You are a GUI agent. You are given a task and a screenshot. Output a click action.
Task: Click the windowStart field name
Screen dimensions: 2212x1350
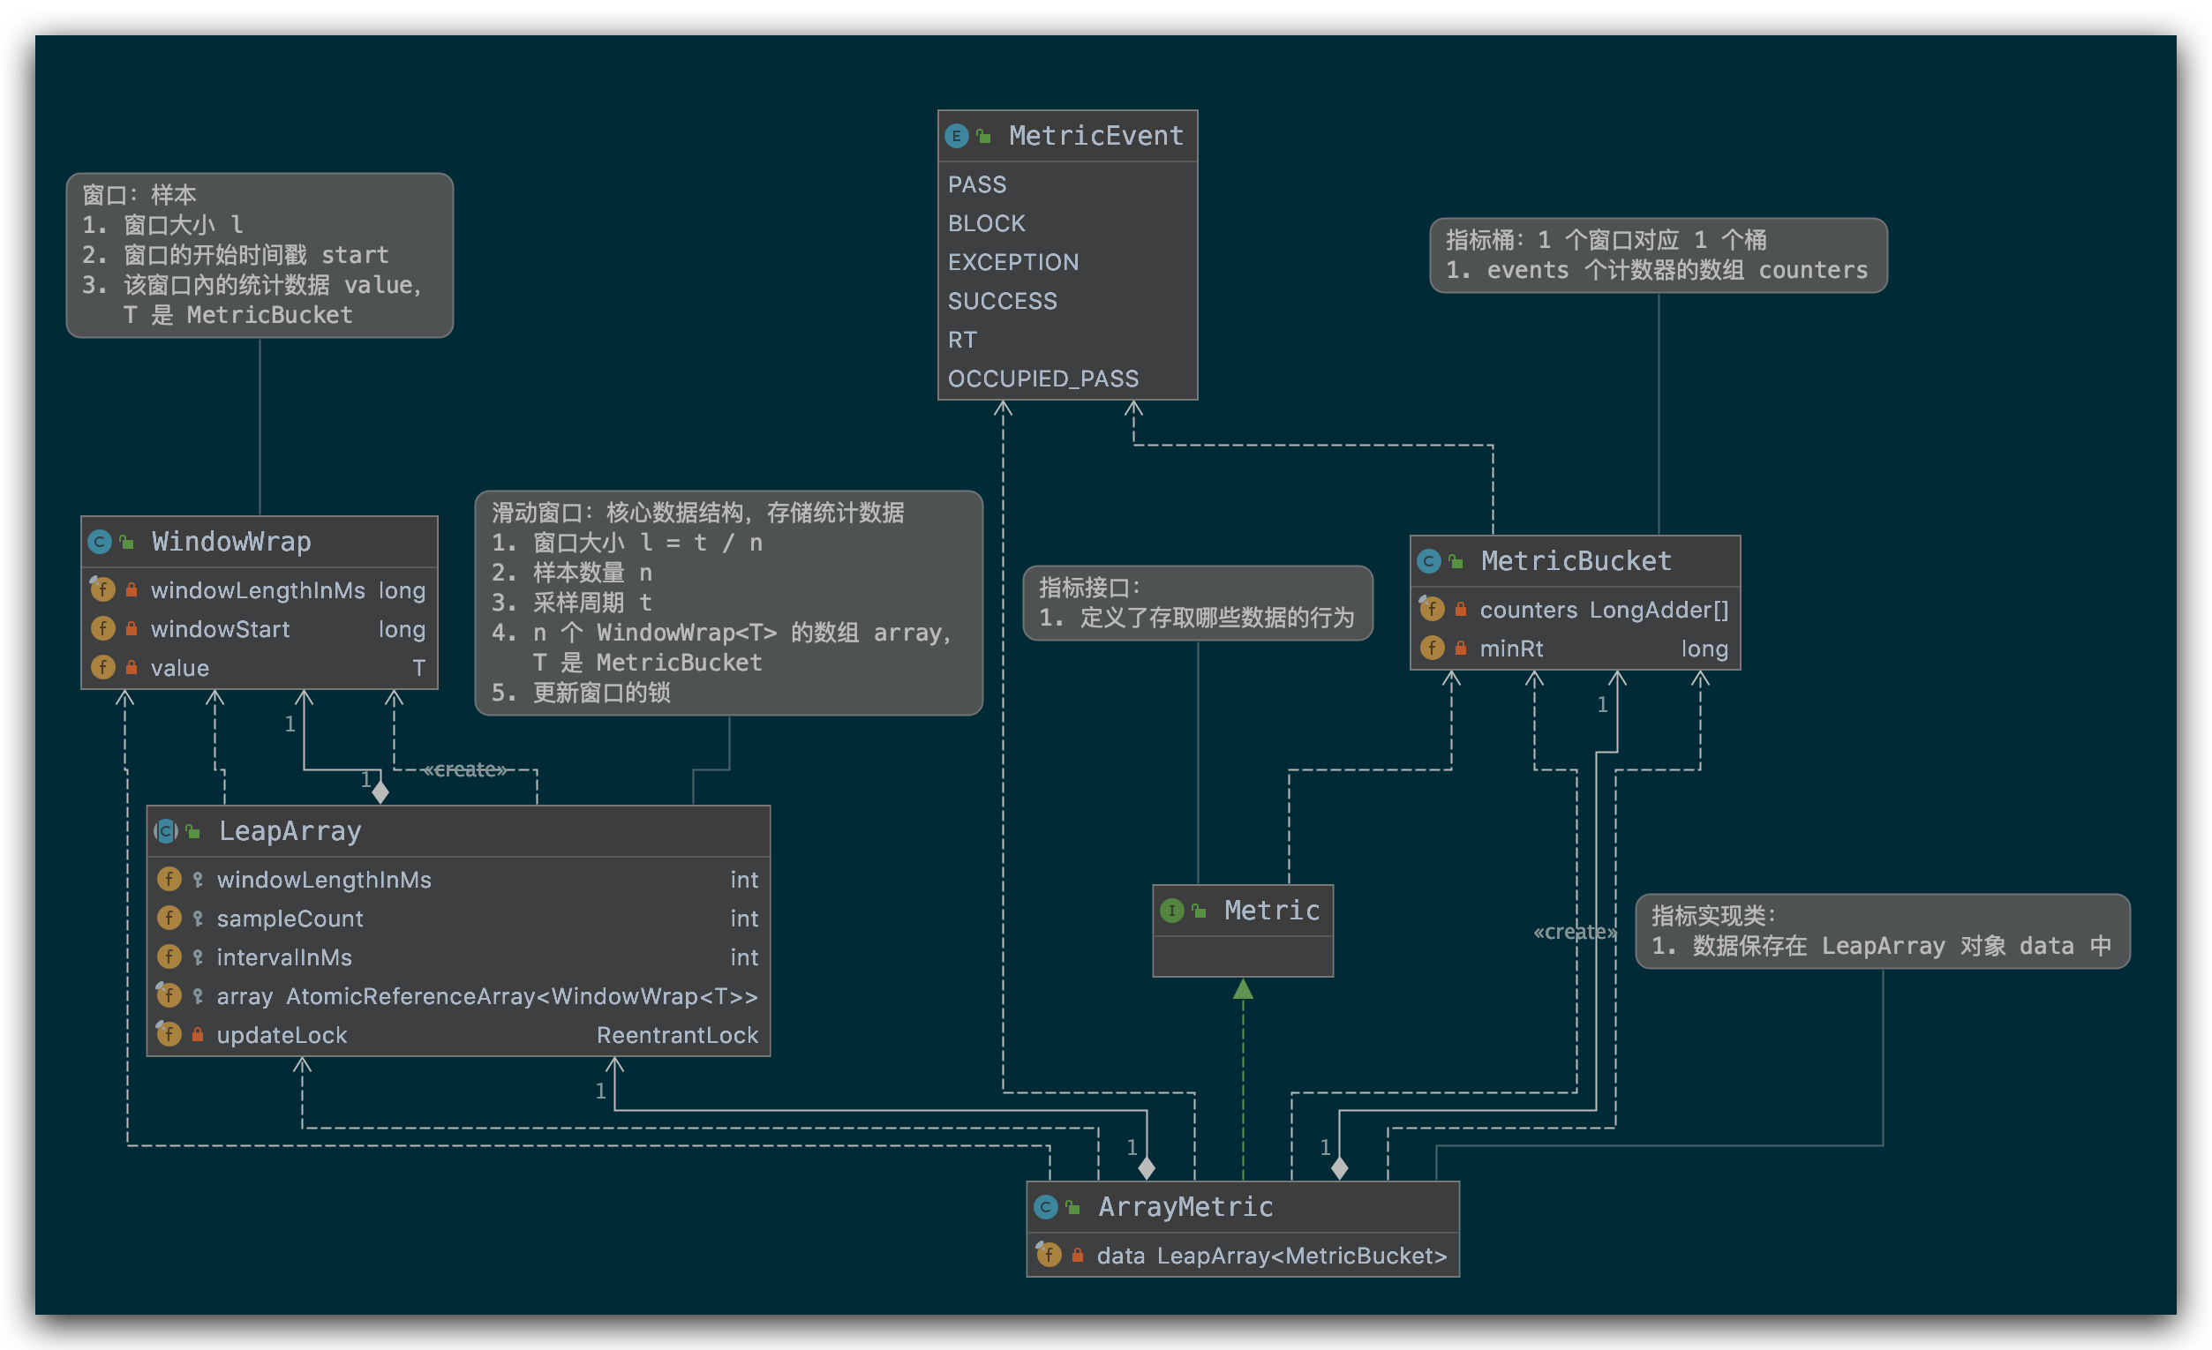220,629
